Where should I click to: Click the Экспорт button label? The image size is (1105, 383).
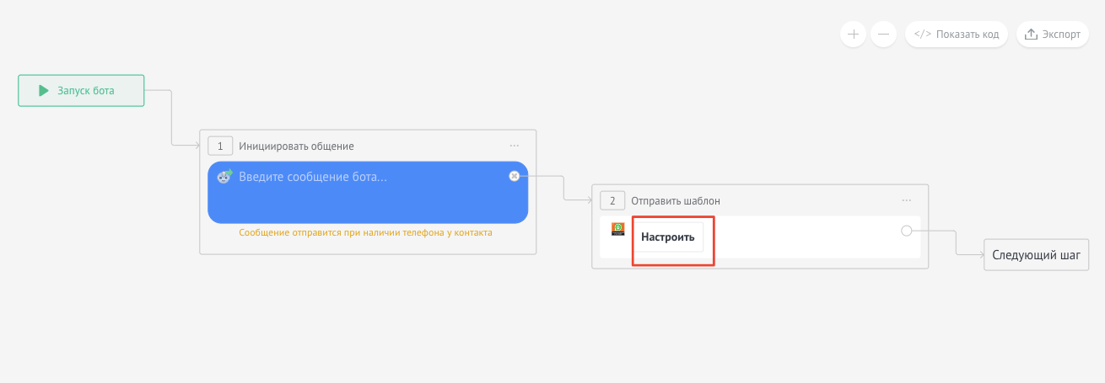(1061, 35)
